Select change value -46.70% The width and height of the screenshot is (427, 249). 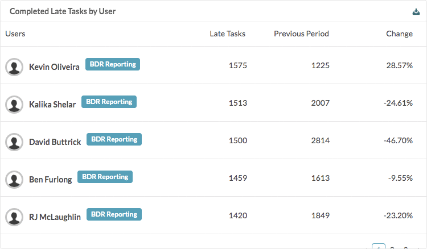click(398, 140)
